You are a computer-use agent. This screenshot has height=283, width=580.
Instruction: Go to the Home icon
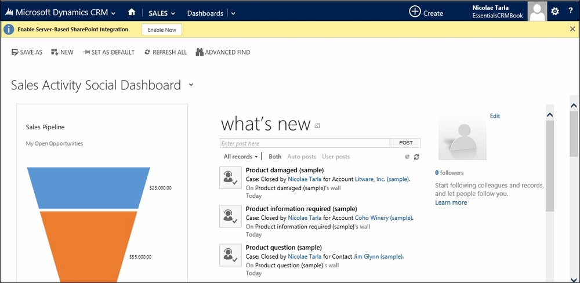click(x=132, y=12)
